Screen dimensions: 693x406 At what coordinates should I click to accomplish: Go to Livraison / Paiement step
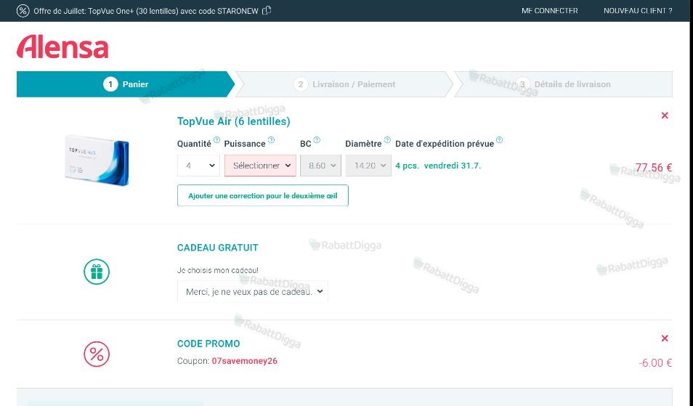(x=344, y=84)
